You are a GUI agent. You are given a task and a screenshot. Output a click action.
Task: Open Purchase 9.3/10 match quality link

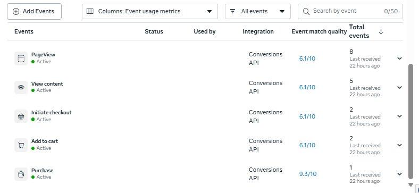click(x=308, y=174)
